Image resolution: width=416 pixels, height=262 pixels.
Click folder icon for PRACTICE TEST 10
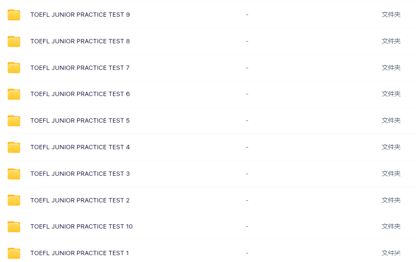coord(14,227)
